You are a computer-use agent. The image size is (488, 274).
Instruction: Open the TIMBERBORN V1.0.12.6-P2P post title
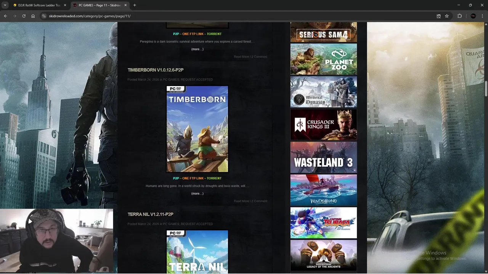point(156,70)
